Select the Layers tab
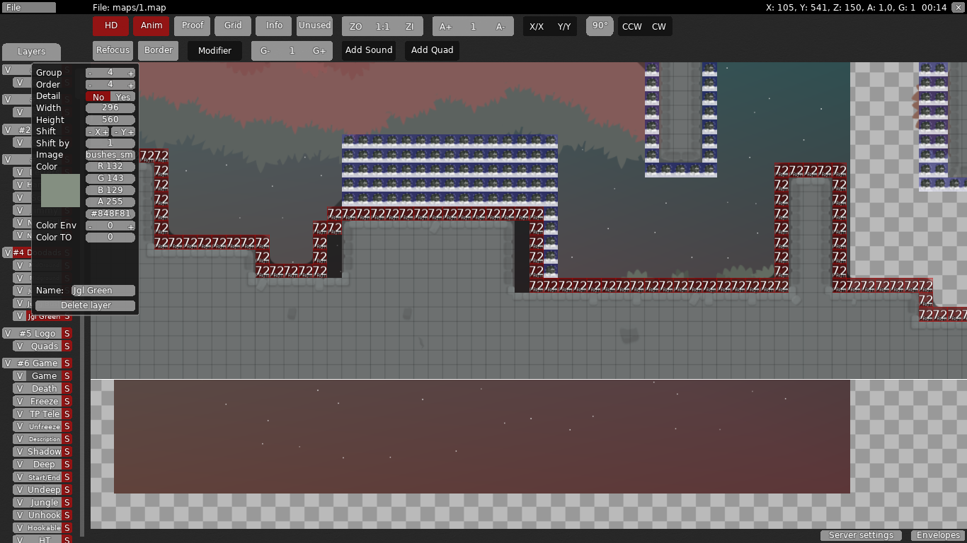This screenshot has width=967, height=543. point(31,52)
